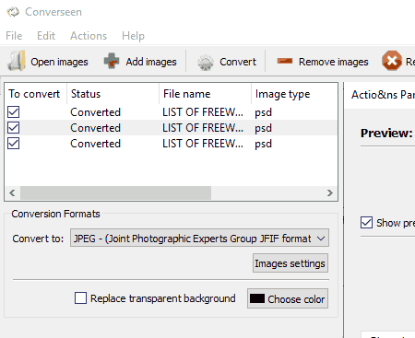Select third row's LIST OF FREEW... file name
This screenshot has width=415, height=338.
point(203,144)
